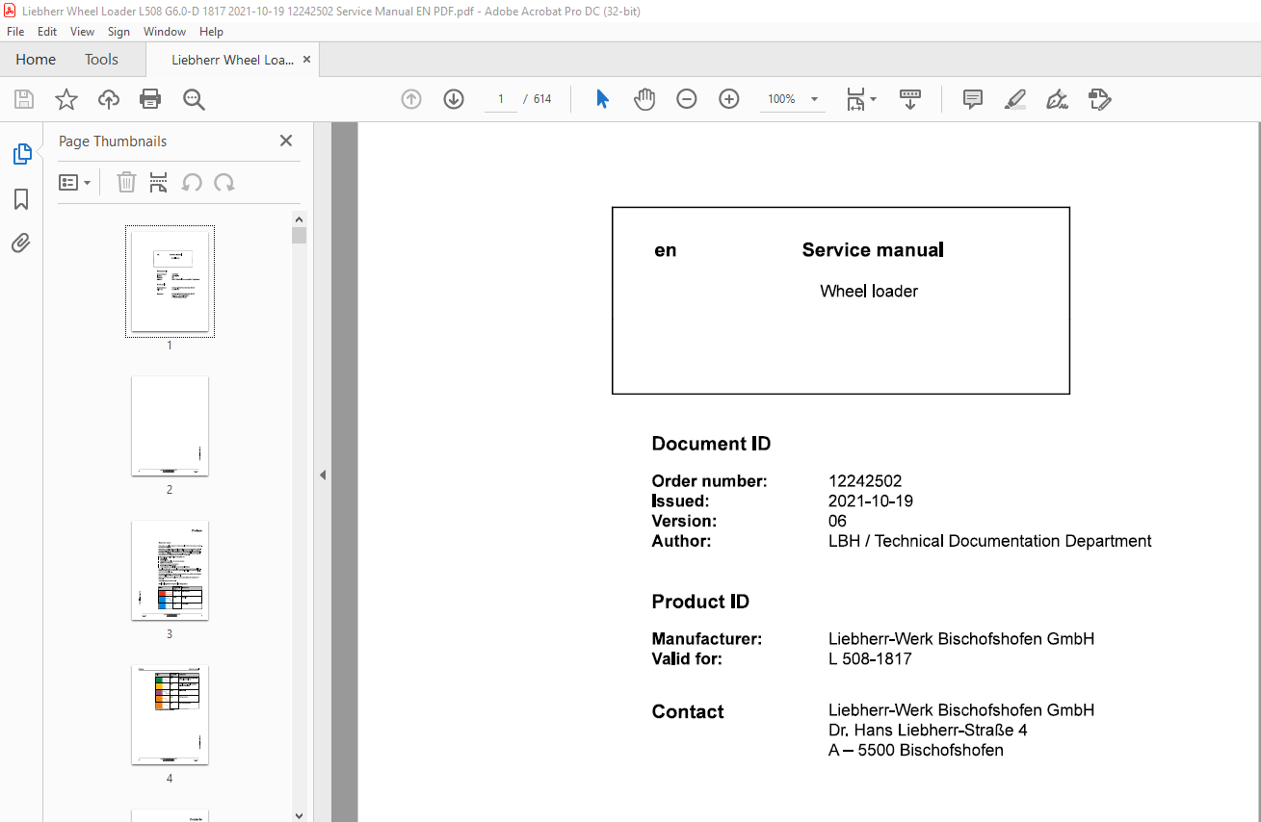
Task: Bookmark the document with the star icon
Action: coord(66,99)
